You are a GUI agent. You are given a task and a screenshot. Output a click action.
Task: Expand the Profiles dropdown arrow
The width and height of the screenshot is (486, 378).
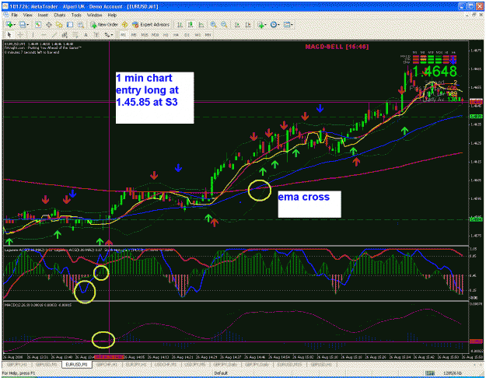[27, 25]
